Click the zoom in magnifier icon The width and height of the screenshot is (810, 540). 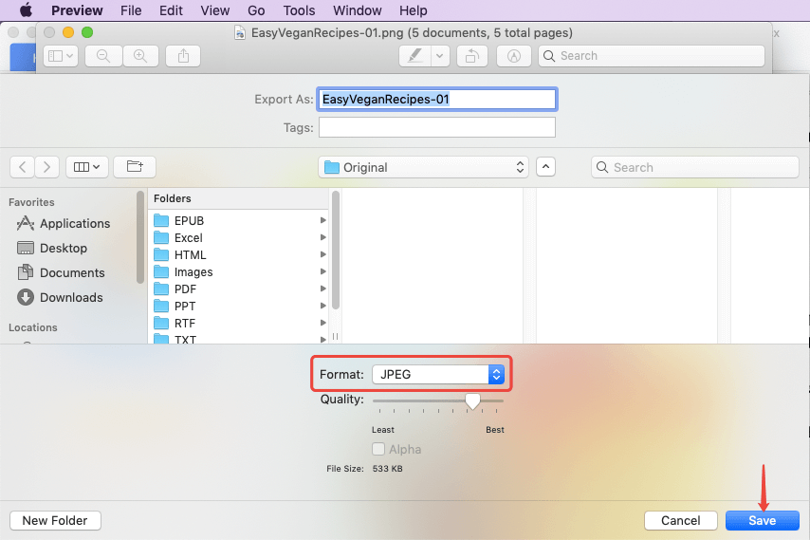tap(140, 56)
